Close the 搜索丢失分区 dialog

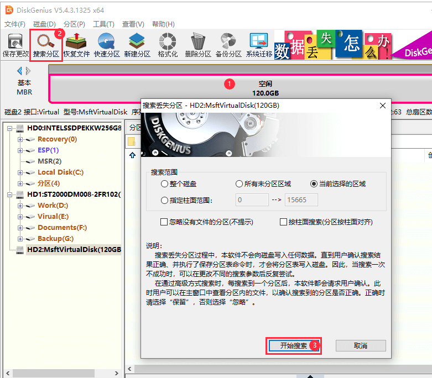pyautogui.click(x=383, y=106)
